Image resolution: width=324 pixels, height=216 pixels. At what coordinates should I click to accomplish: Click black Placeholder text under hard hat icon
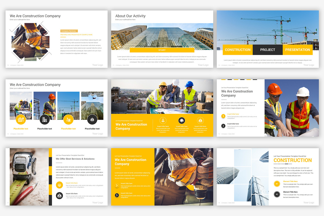point(92,129)
